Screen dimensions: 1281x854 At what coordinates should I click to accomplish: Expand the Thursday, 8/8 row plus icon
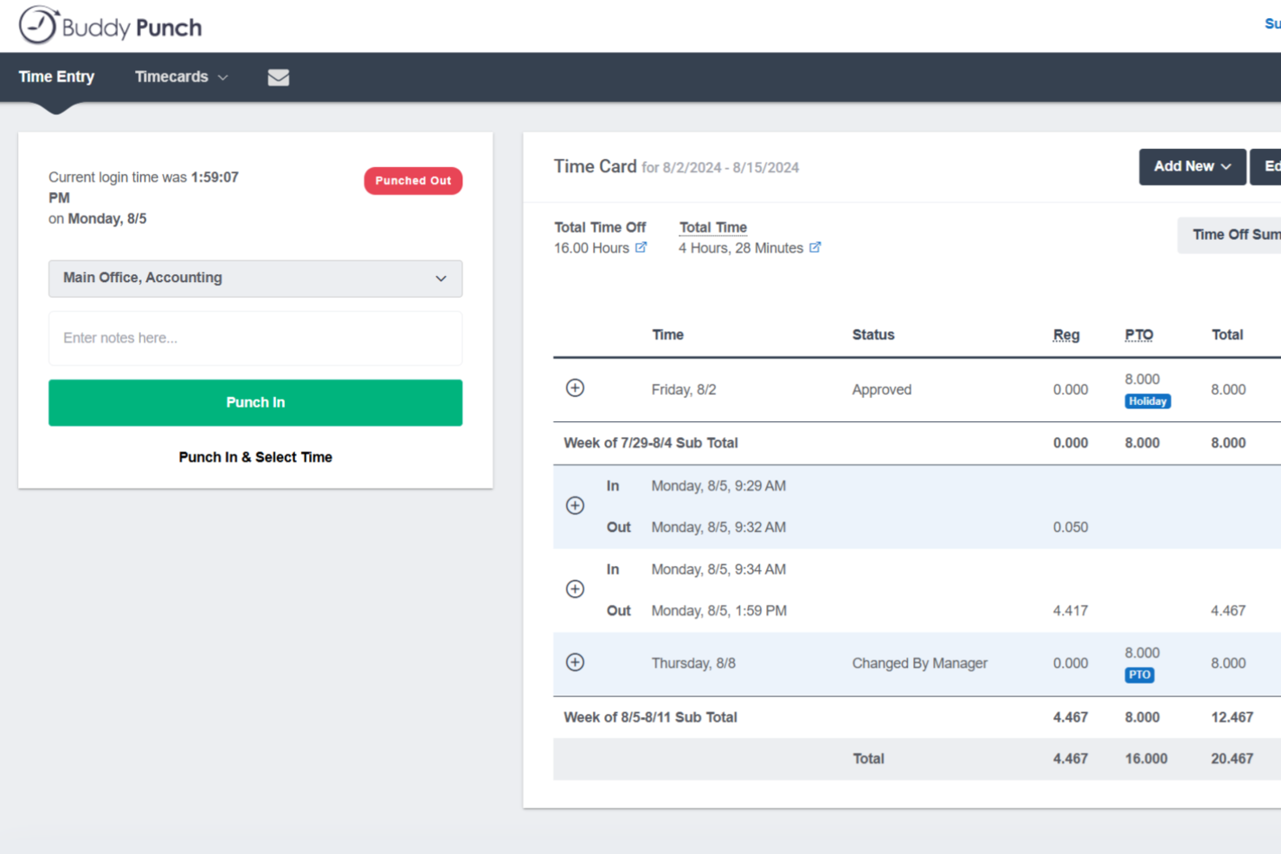[575, 662]
